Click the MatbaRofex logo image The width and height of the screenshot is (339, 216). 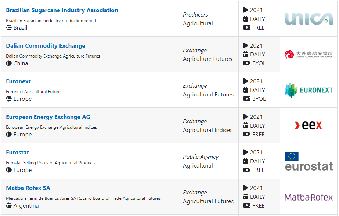point(309,197)
